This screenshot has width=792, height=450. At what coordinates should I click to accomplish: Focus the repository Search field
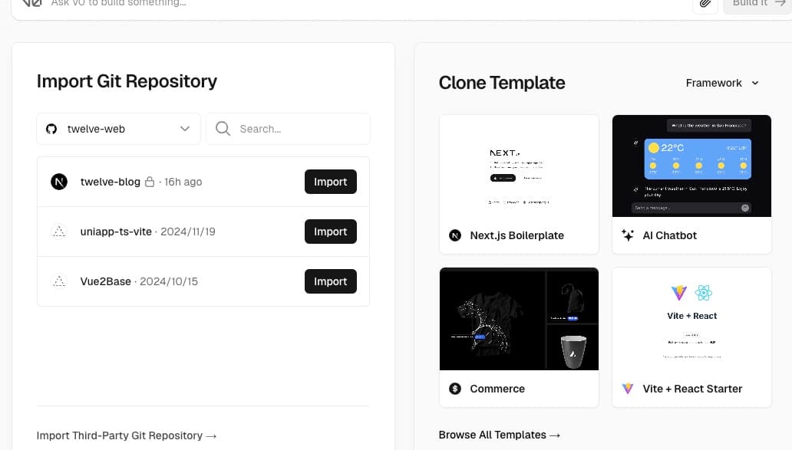point(288,129)
